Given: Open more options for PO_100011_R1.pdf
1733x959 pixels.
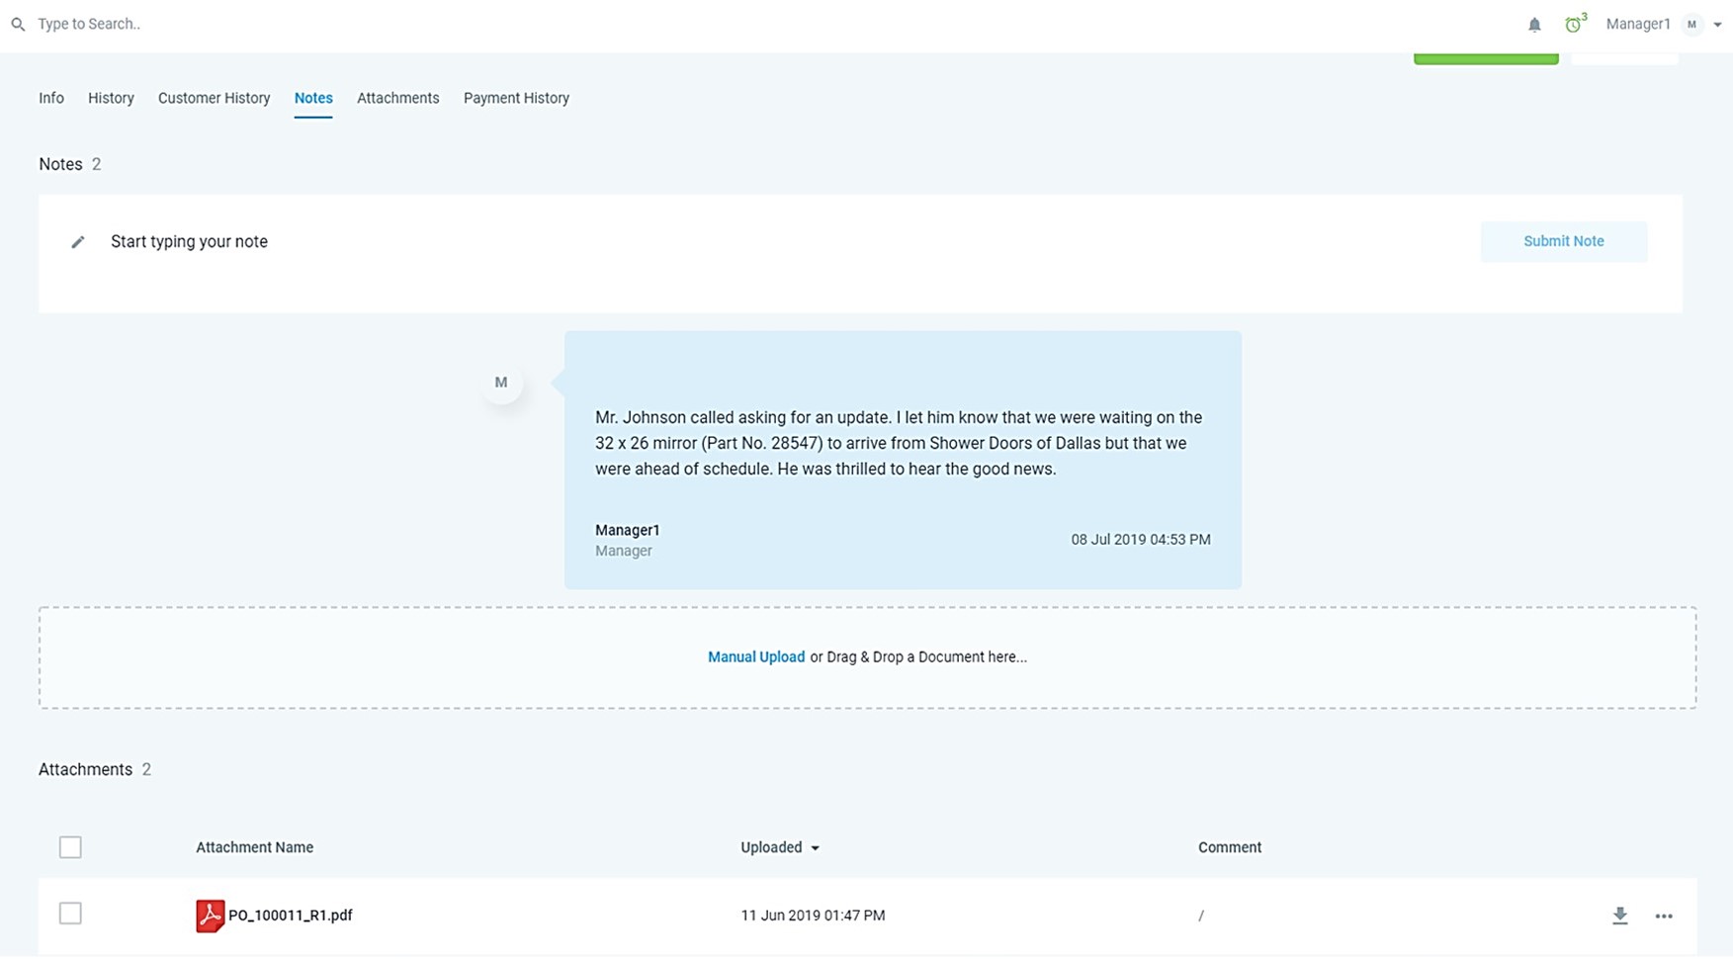Looking at the screenshot, I should point(1664,915).
